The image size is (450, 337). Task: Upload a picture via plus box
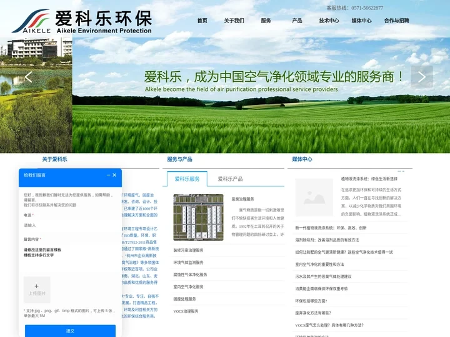tap(37, 290)
